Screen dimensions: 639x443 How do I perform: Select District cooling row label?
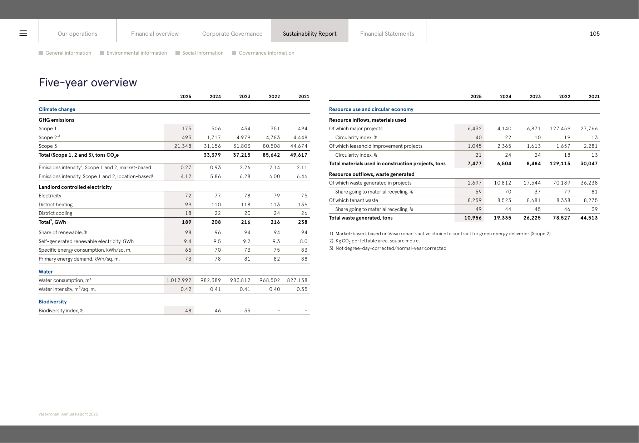tap(55, 213)
